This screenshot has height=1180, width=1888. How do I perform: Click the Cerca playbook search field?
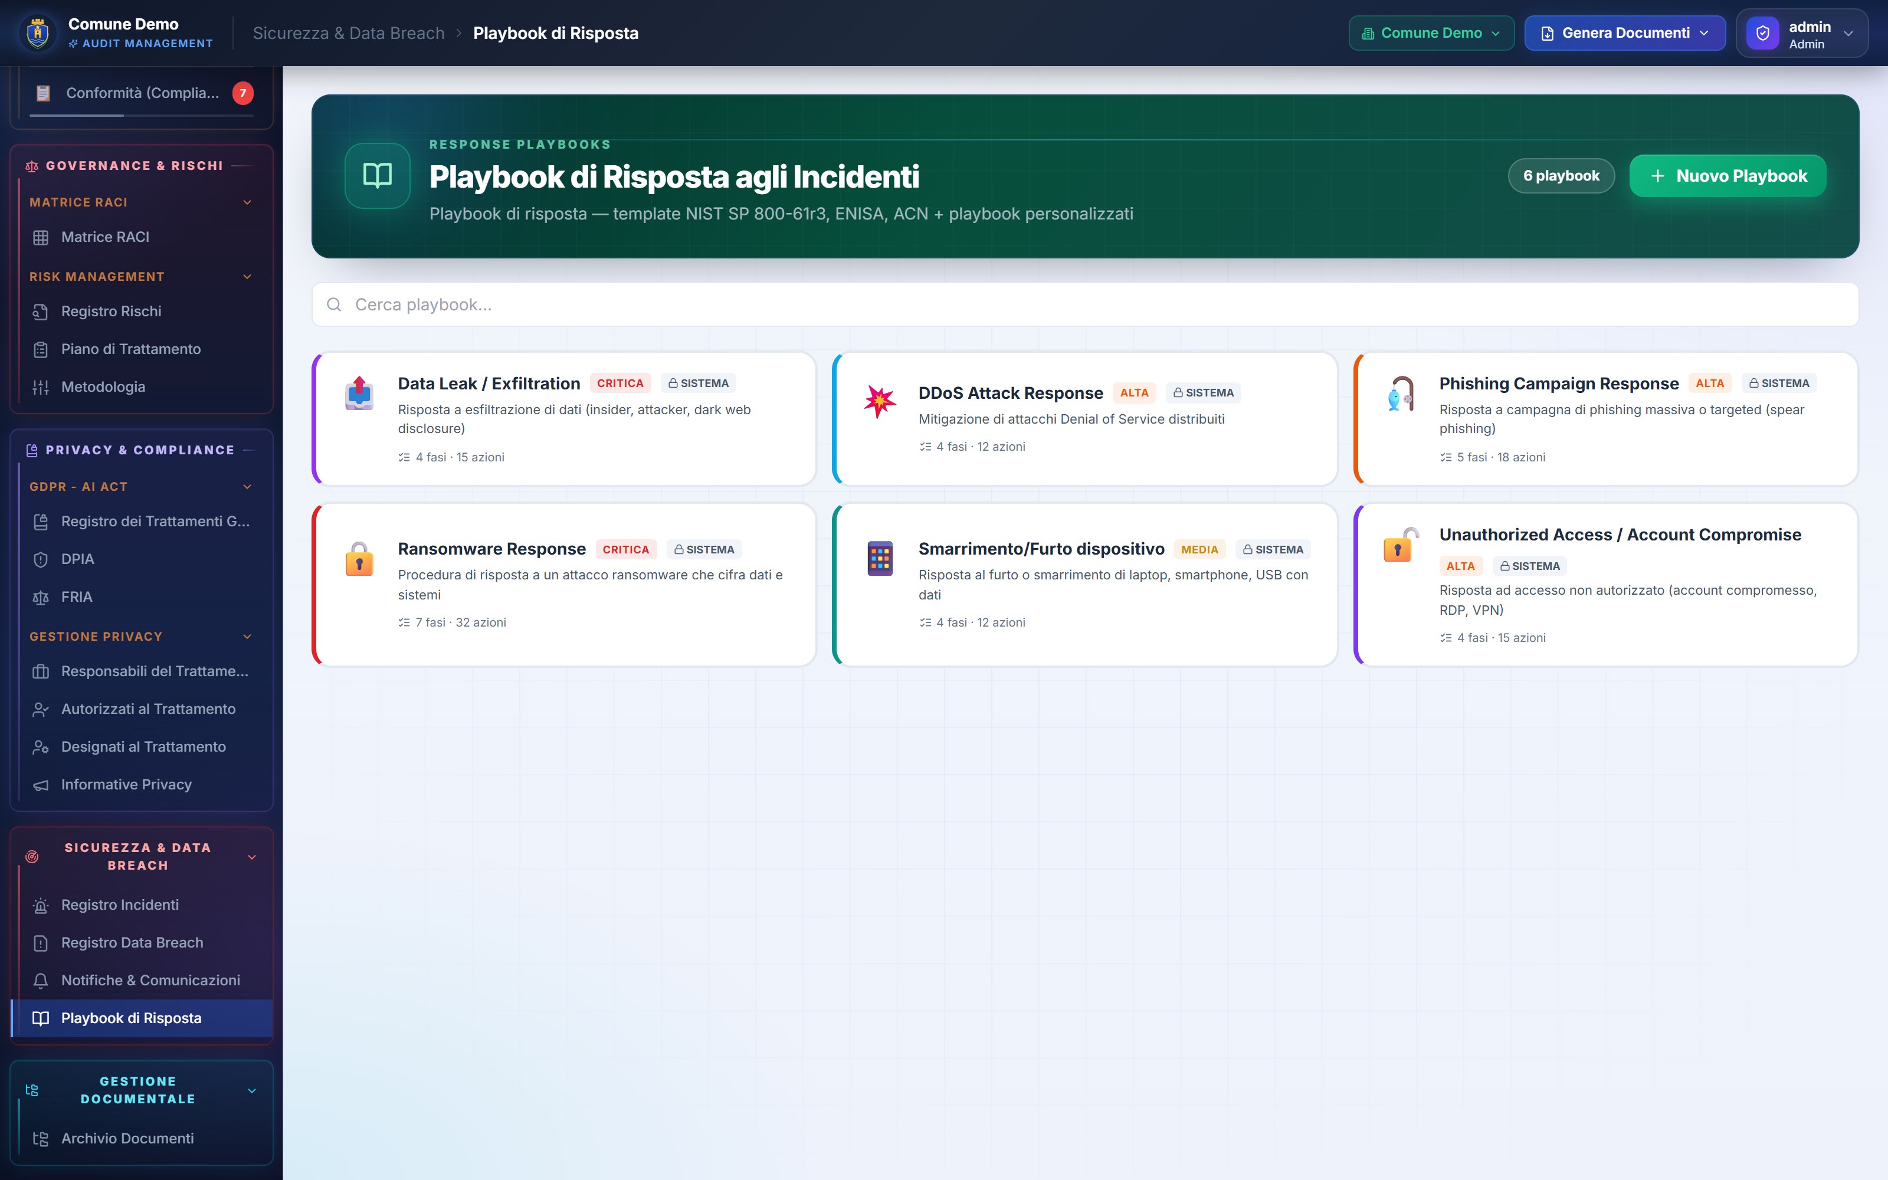[x=1085, y=304]
